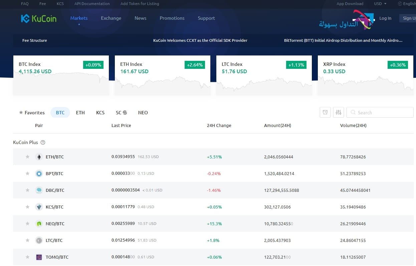
Task: Open the News menu item
Action: tap(141, 18)
